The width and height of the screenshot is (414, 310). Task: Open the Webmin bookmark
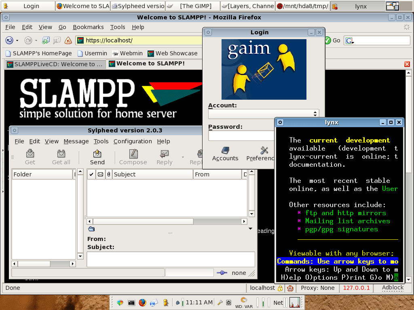pos(127,53)
